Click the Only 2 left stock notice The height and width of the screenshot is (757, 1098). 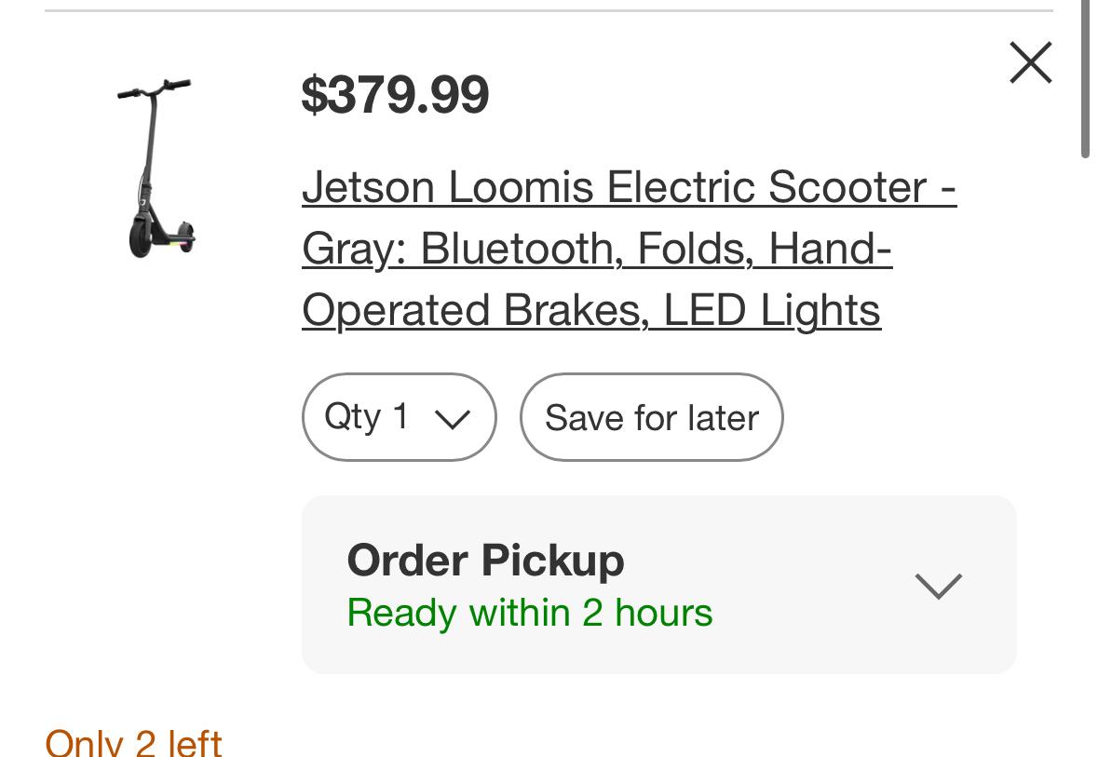[133, 743]
